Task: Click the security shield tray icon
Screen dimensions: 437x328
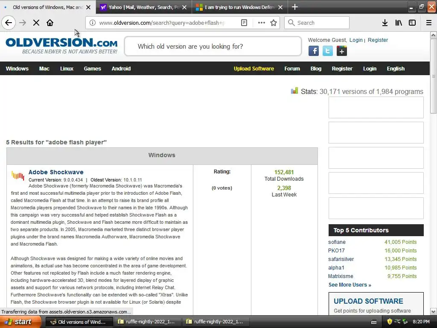Action: (390, 322)
